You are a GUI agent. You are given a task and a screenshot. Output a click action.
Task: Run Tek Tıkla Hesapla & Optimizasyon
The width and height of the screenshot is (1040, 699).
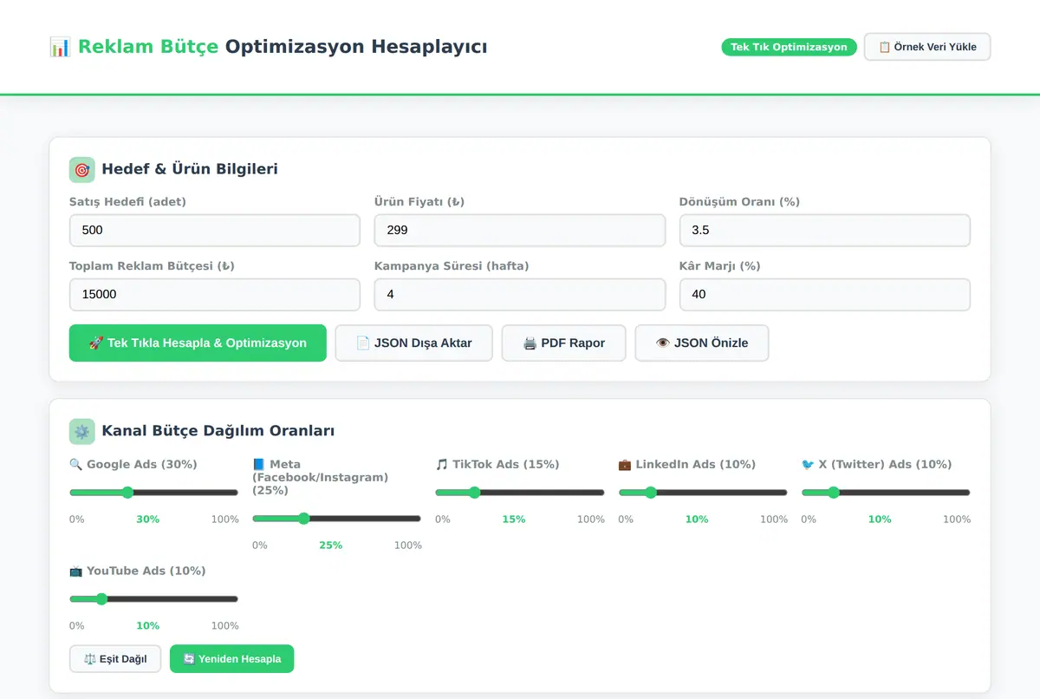198,343
